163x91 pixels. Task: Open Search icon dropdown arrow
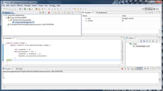[x=45, y=9]
